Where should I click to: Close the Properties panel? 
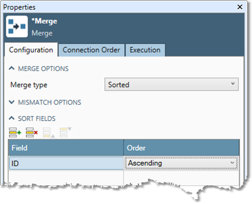240,7
